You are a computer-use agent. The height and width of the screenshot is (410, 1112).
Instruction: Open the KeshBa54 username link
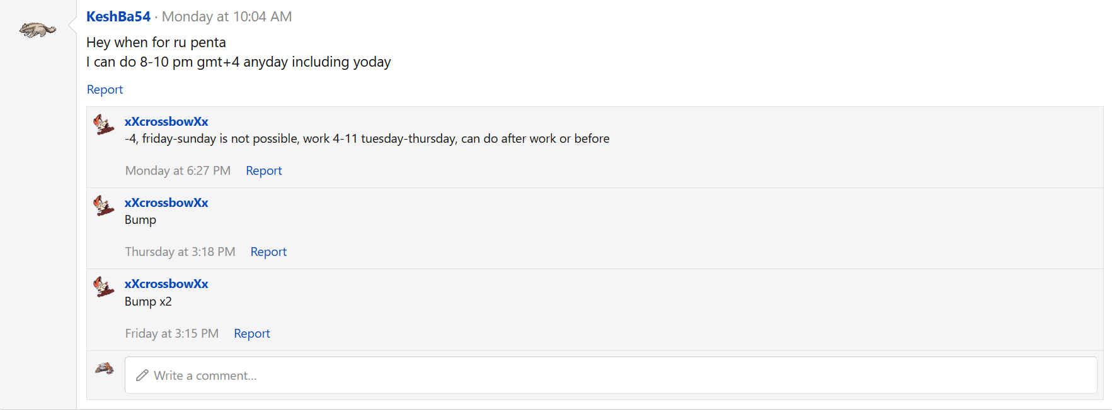pos(118,17)
